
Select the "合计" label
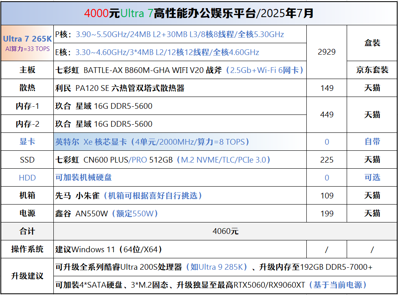[27, 231]
